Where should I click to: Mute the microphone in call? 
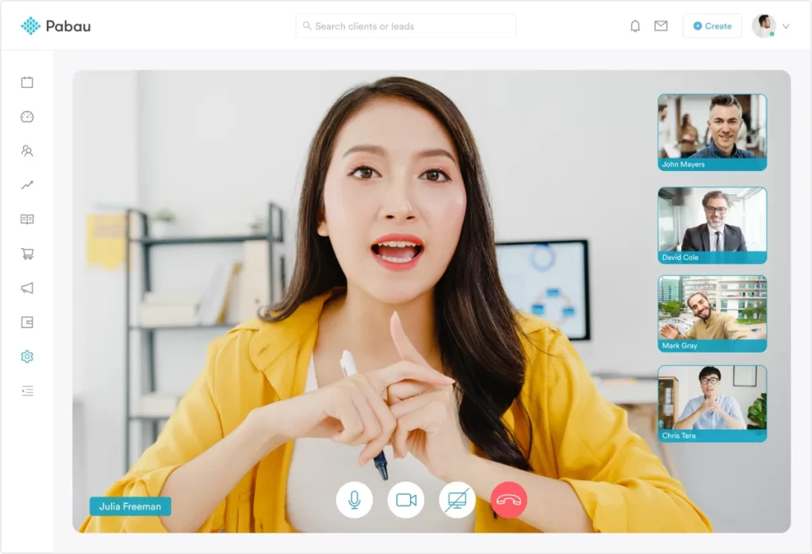click(354, 500)
